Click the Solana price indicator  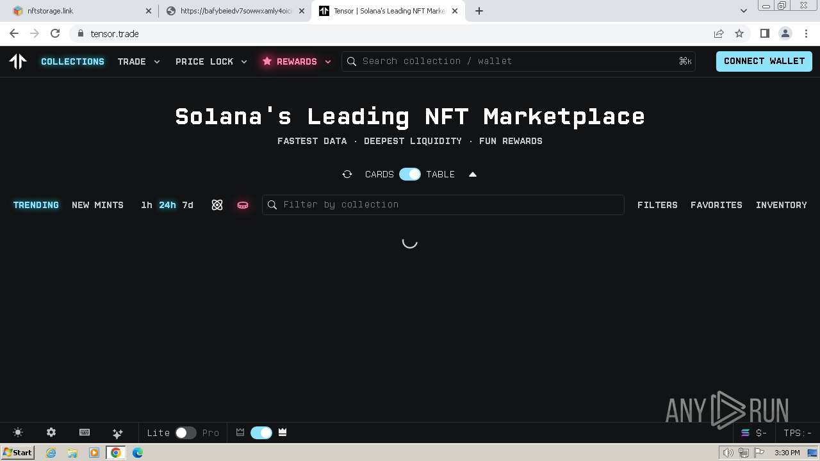click(754, 433)
